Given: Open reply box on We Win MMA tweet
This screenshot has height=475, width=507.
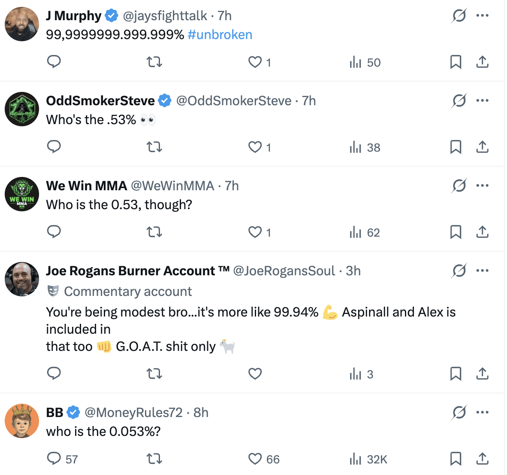Looking at the screenshot, I should tap(54, 232).
